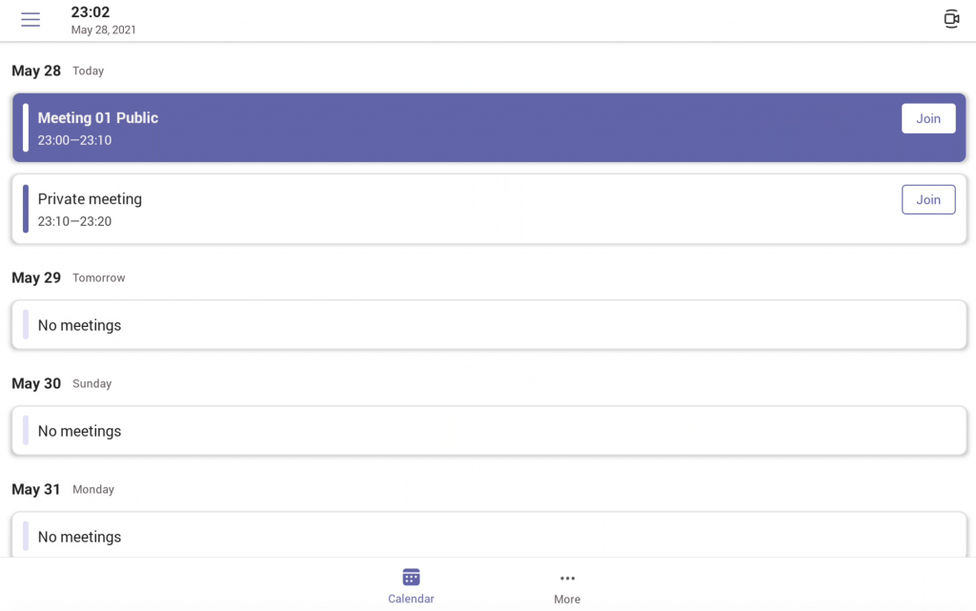Join the Meeting 01 Public meeting

click(928, 119)
